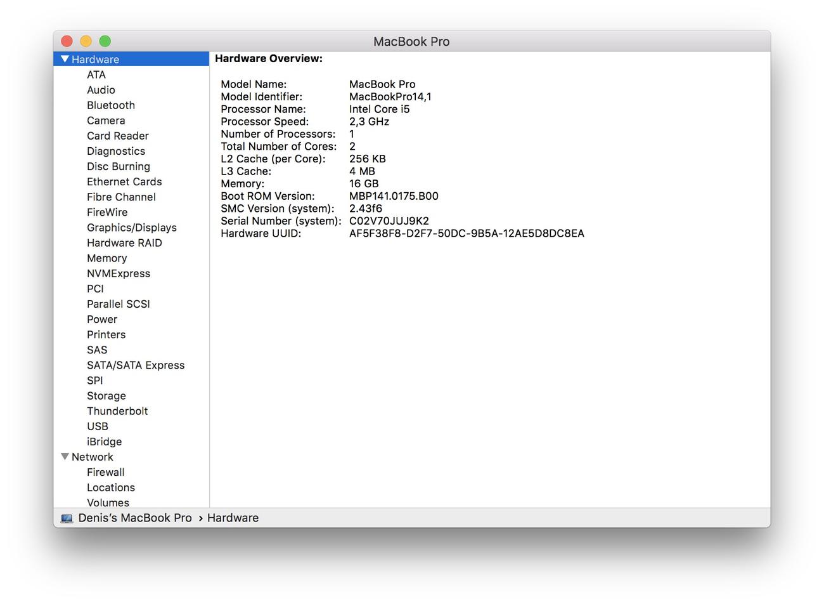The width and height of the screenshot is (824, 604).
Task: Click the Hardware UUID value
Action: click(467, 233)
